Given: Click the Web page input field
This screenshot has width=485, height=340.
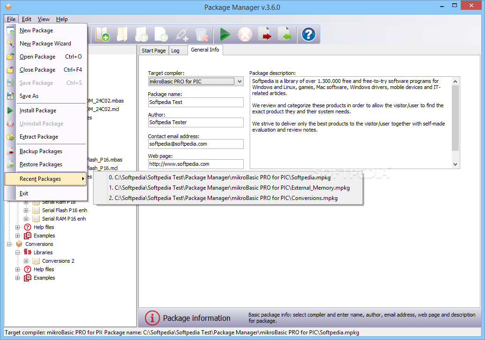Looking at the screenshot, I should 196,164.
